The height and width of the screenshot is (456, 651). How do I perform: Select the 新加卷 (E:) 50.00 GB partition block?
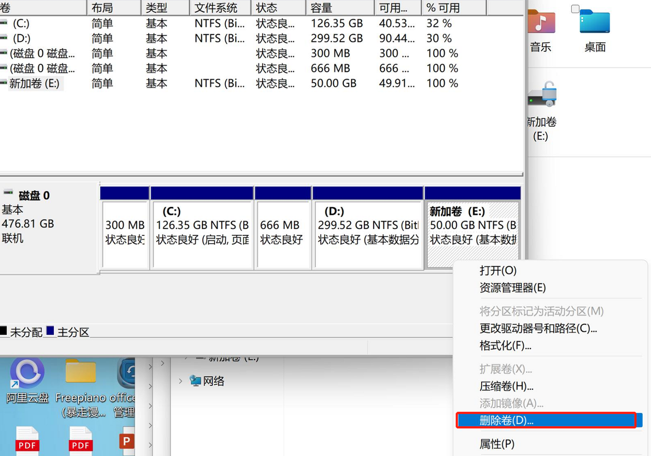pos(473,228)
